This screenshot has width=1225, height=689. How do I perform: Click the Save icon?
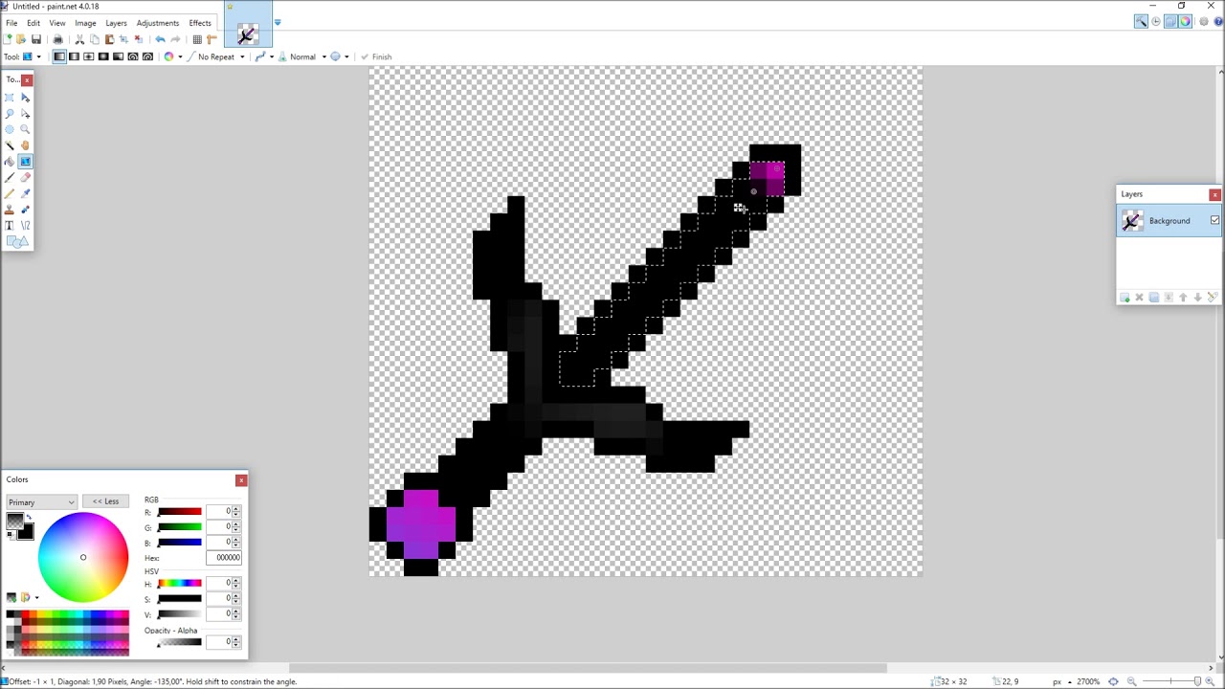coord(36,39)
